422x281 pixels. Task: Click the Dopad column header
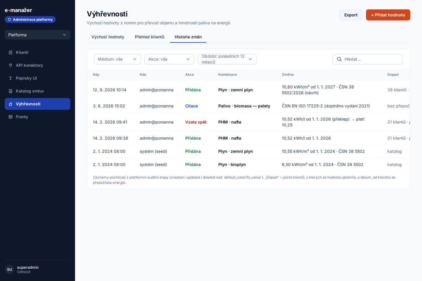coord(393,74)
